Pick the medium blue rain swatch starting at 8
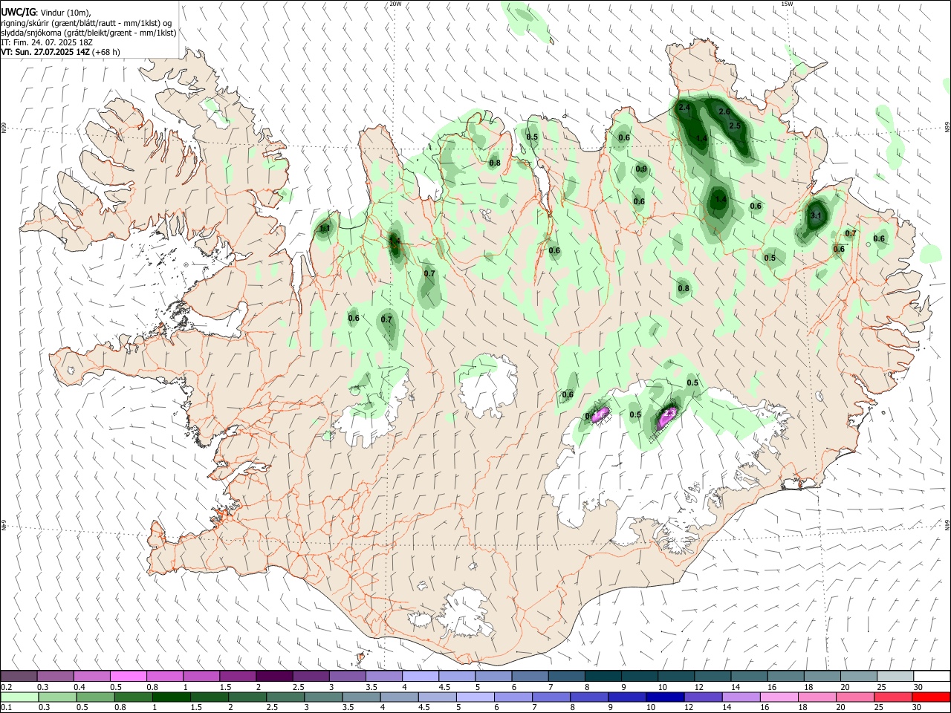951x713 pixels. pyautogui.click(x=589, y=697)
